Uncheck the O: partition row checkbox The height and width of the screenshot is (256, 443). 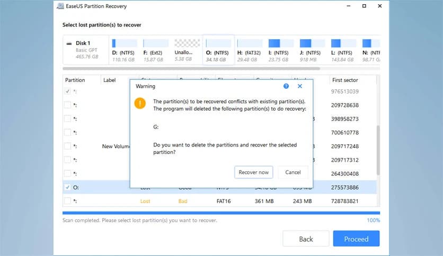67,187
